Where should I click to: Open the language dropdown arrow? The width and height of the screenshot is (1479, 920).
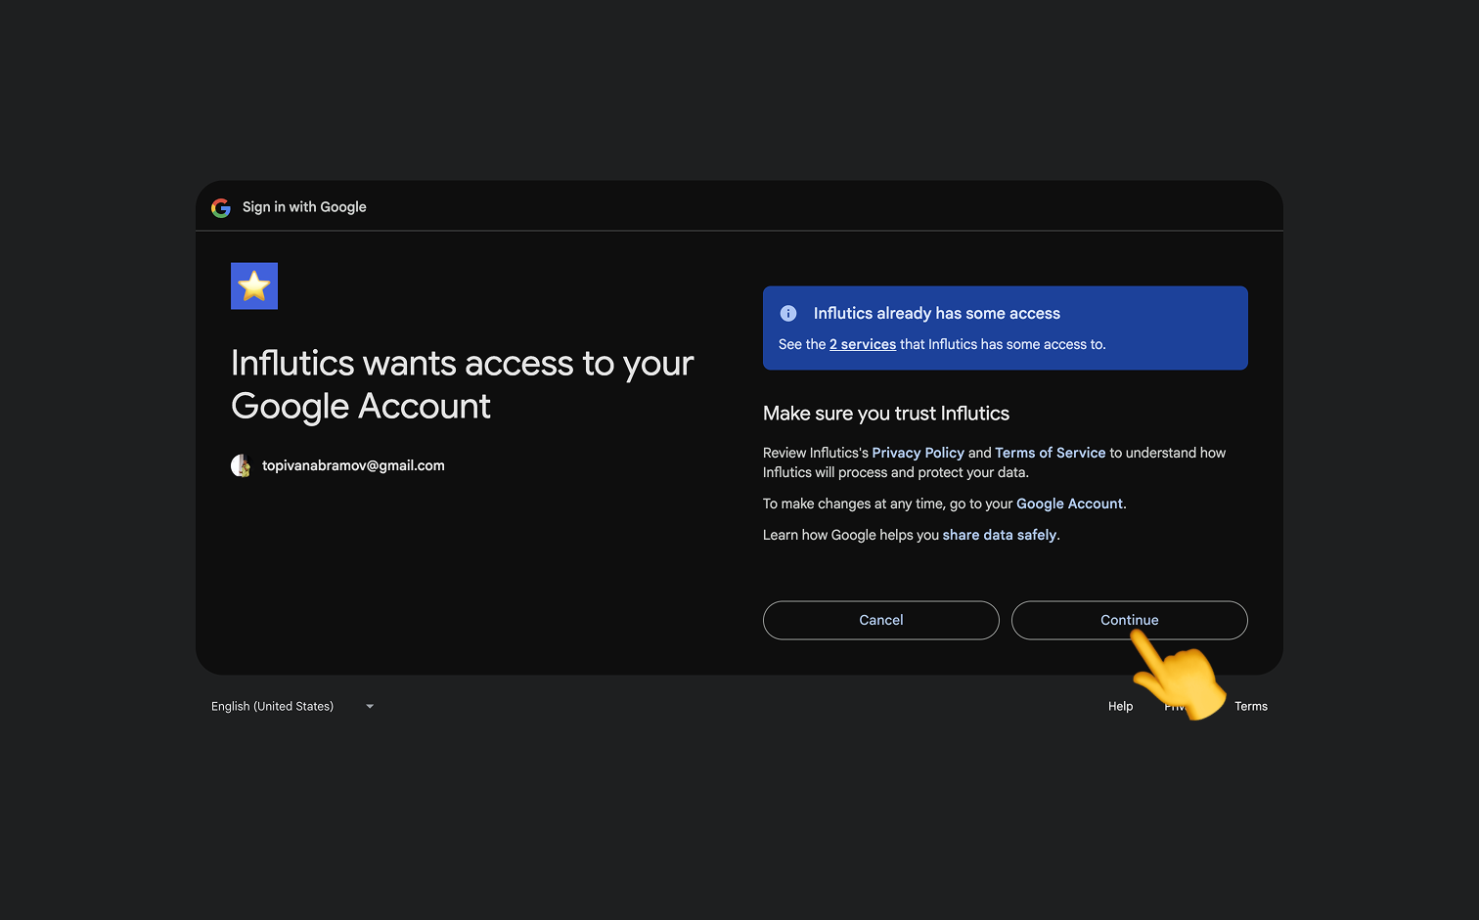370,707
